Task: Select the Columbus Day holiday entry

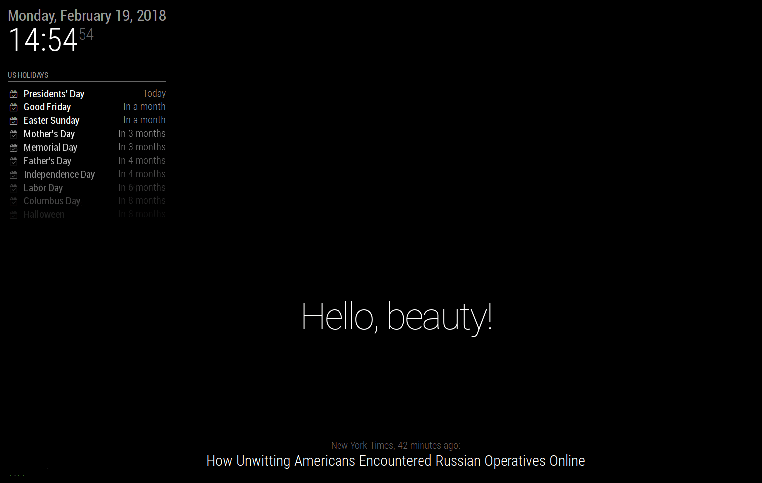Action: click(52, 201)
